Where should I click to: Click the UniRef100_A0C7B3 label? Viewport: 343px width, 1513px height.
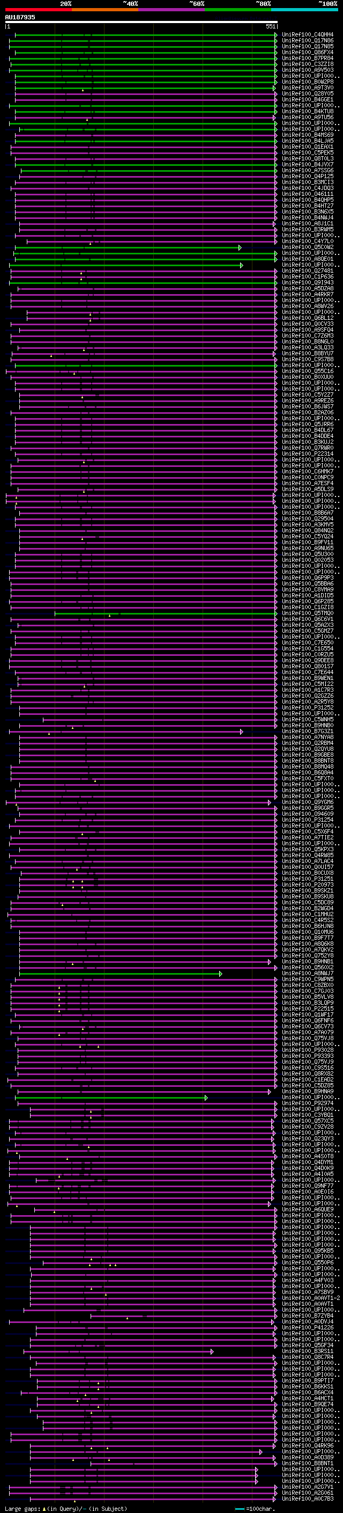308,1499
